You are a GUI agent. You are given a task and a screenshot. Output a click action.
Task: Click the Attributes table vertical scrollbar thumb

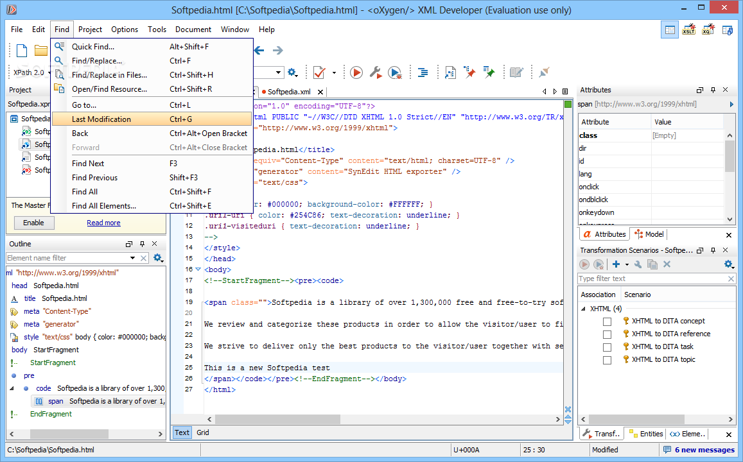tap(730, 156)
